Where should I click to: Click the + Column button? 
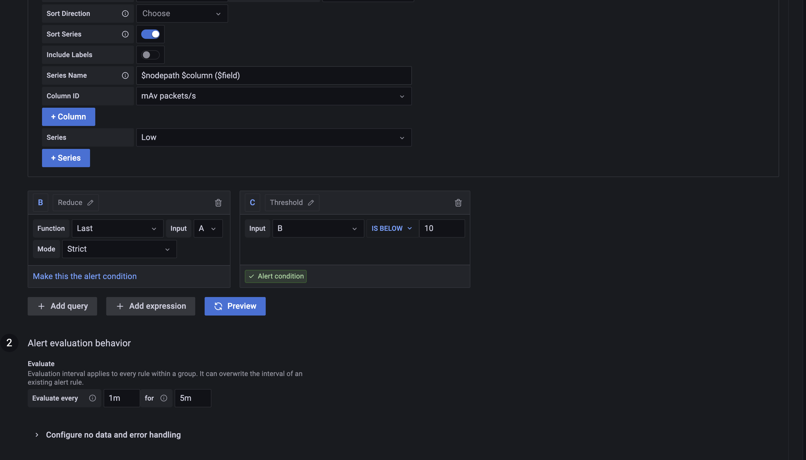(68, 117)
